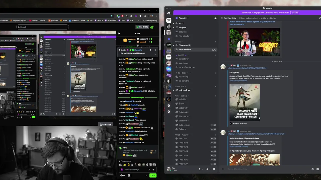Image resolution: width=321 pixels, height=180 pixels.
Task: Deafen headphones in Discord user panel
Action: click(x=207, y=169)
